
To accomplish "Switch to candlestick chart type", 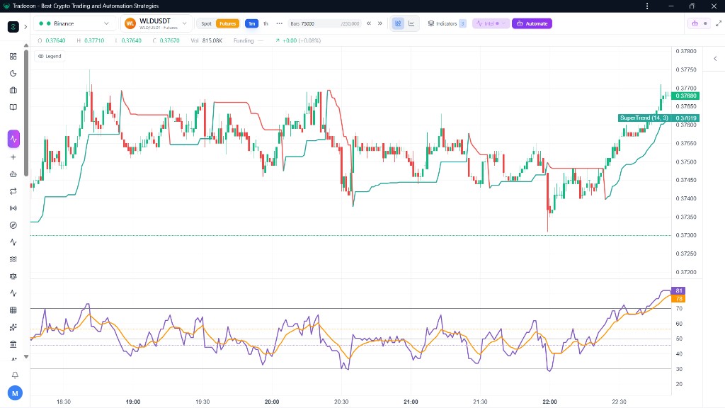I will pos(398,23).
